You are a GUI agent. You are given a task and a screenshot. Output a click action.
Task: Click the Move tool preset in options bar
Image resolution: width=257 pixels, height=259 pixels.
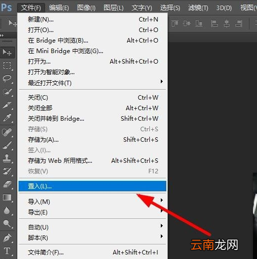point(13,23)
